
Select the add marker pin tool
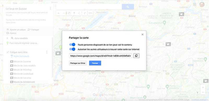point(74,13)
